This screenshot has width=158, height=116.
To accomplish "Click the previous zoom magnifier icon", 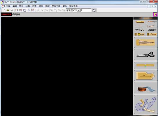I will tap(33, 10).
